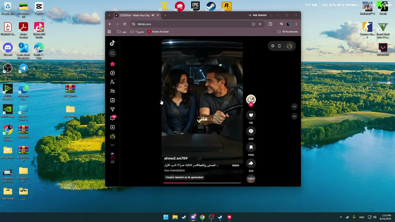
Task: Click the ENG language indicator in taskbar
Action: (362, 217)
